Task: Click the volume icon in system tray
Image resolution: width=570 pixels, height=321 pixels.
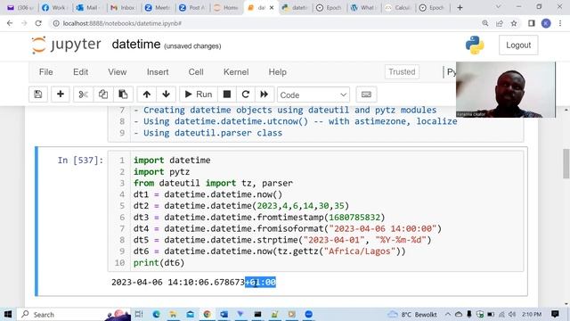Action: pyautogui.click(x=512, y=314)
